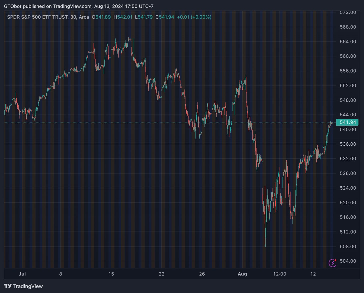Screen dimensions: 364x293
Task: Click the Arca exchange label in the legend
Action: tap(84, 17)
